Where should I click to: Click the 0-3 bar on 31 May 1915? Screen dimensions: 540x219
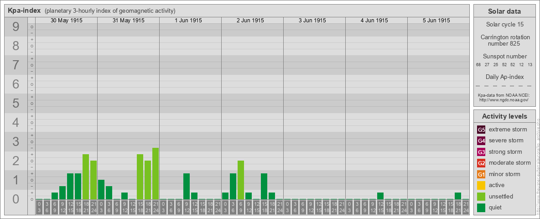click(101, 190)
